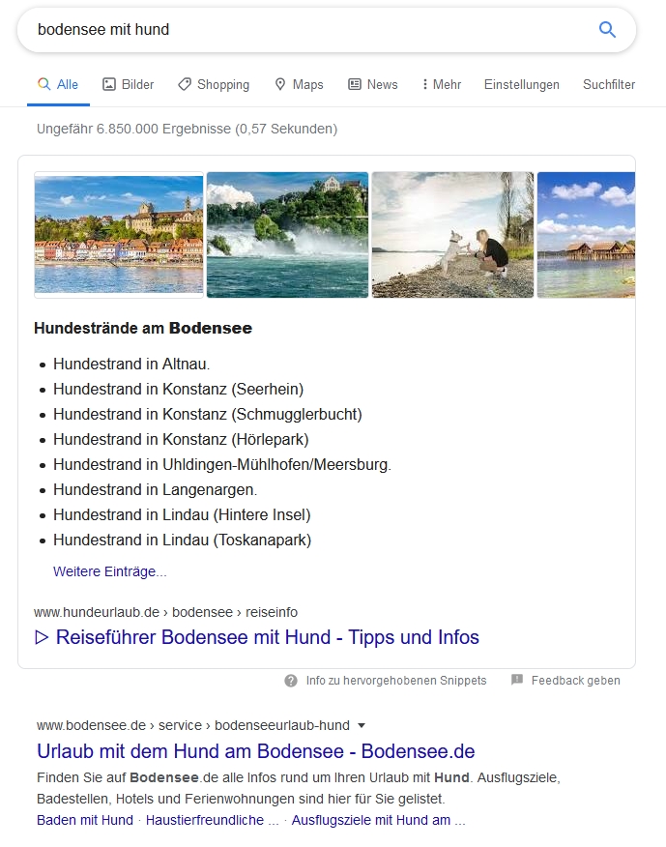Open the photo of woman with white dog
This screenshot has width=666, height=847.
pos(452,235)
